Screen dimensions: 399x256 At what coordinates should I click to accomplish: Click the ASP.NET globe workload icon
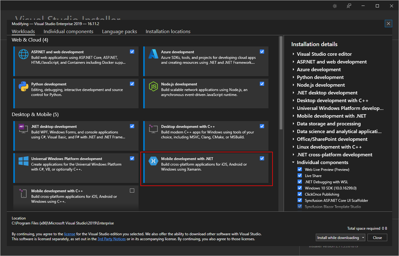(24, 54)
